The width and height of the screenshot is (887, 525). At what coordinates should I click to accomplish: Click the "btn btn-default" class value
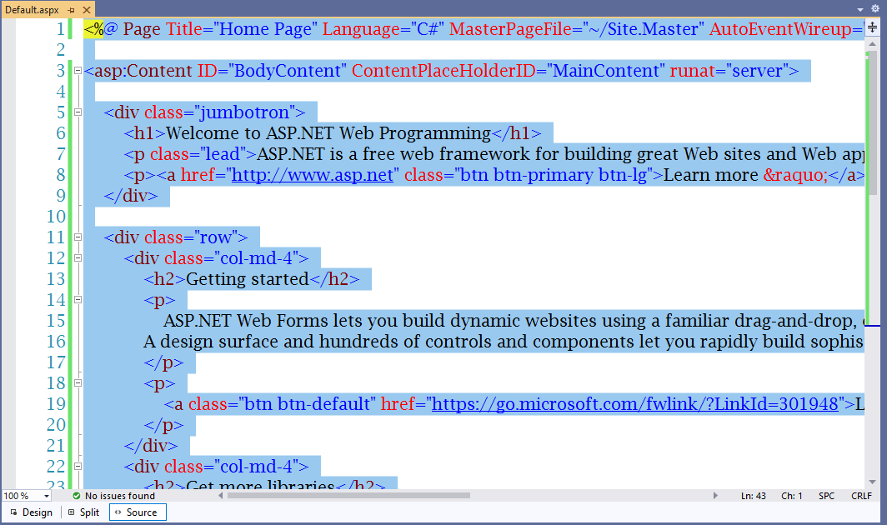pos(307,404)
